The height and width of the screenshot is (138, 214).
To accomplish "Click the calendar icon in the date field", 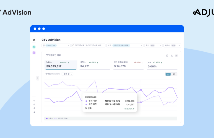I will click(73, 45).
